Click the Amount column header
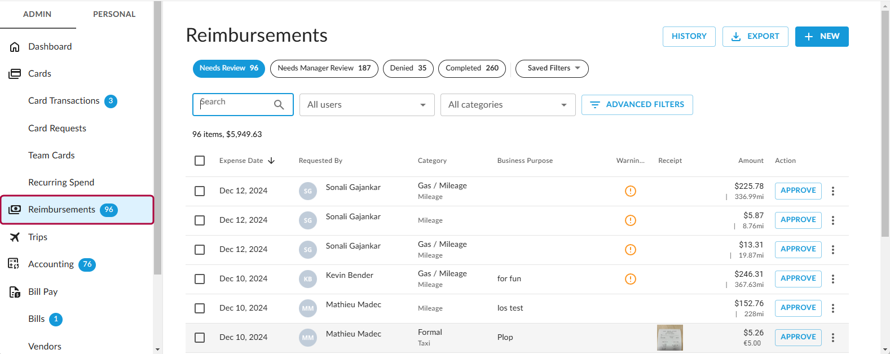The image size is (890, 354). point(751,161)
